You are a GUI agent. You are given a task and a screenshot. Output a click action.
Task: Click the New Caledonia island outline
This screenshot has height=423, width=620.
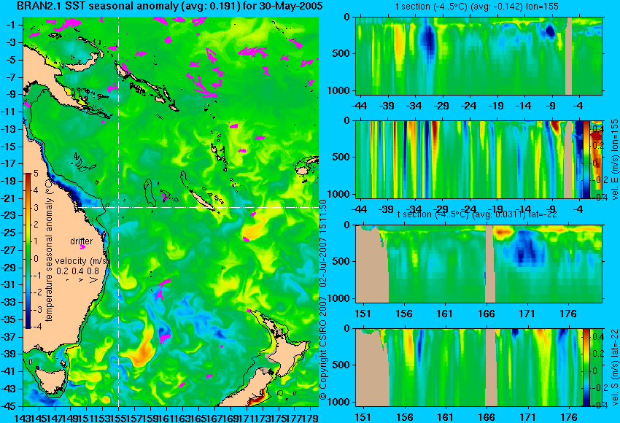203,201
